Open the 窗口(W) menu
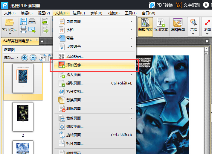 tap(148, 13)
